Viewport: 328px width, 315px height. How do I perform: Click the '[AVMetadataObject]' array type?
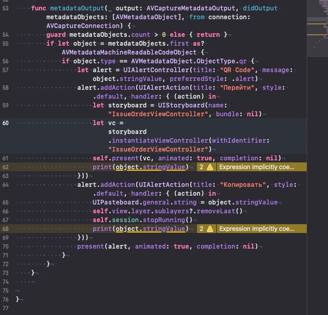[x=147, y=17]
